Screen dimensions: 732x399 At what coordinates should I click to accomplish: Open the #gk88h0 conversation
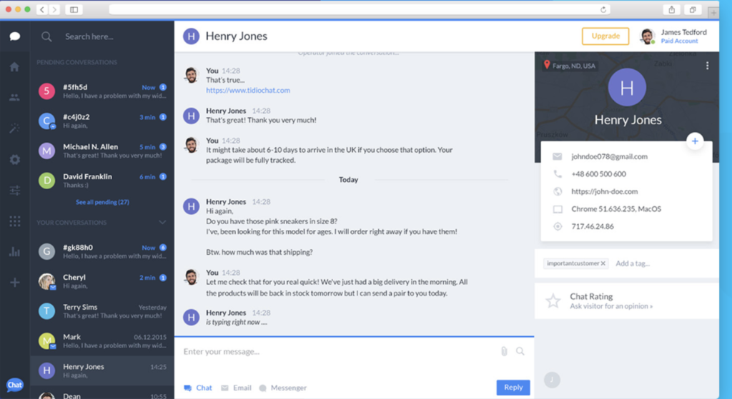102,251
